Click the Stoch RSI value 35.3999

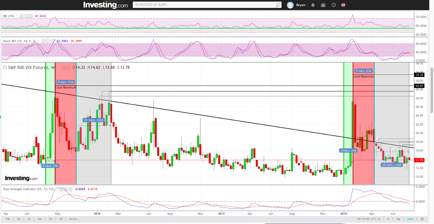pyautogui.click(x=76, y=41)
